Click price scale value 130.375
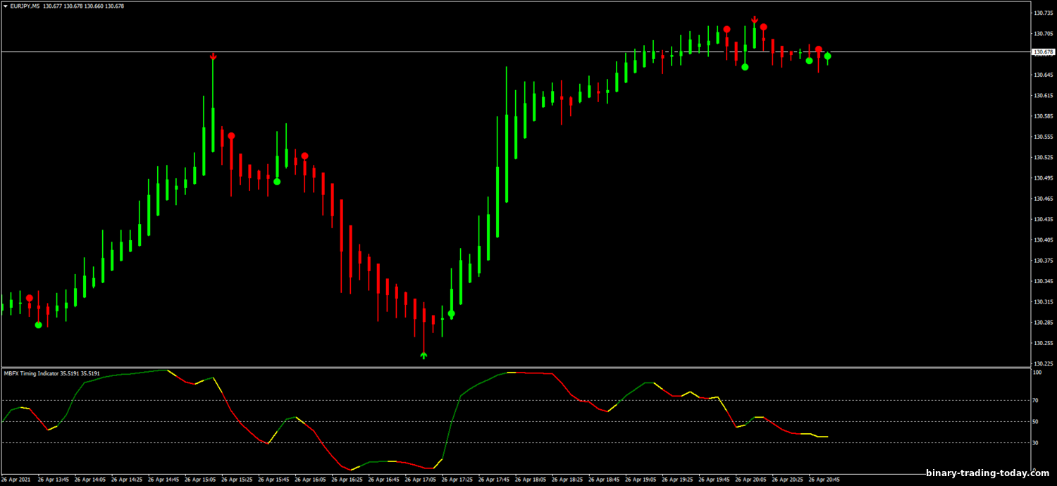1057x486 pixels. click(1044, 261)
